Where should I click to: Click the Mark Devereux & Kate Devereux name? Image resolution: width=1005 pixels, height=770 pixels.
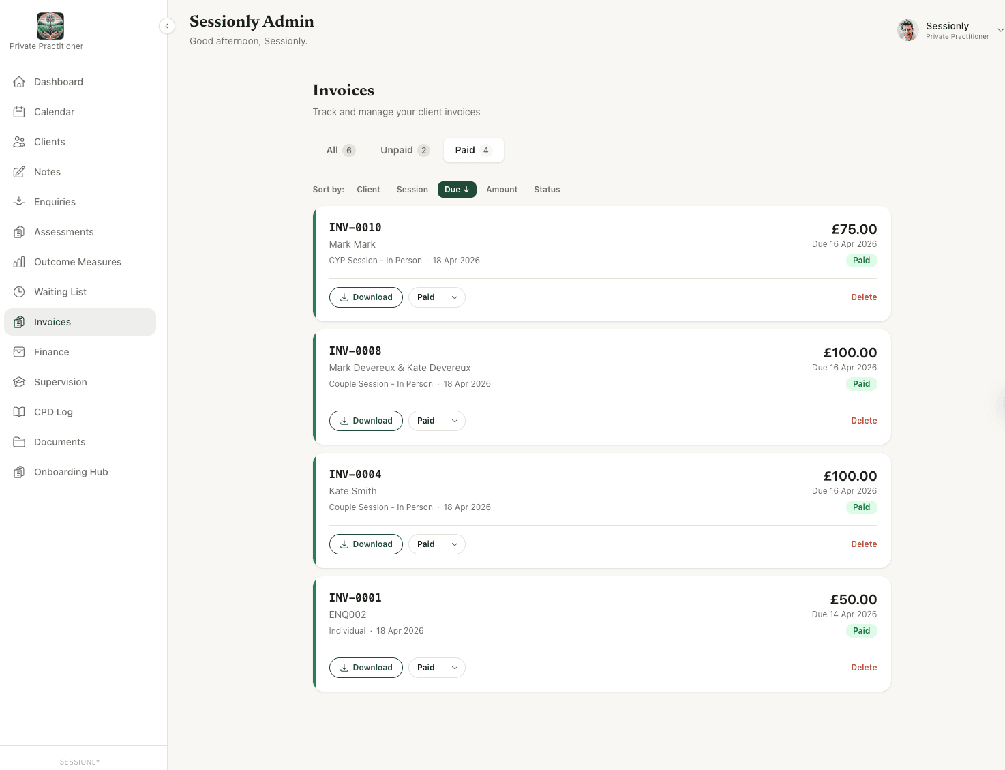tap(400, 368)
